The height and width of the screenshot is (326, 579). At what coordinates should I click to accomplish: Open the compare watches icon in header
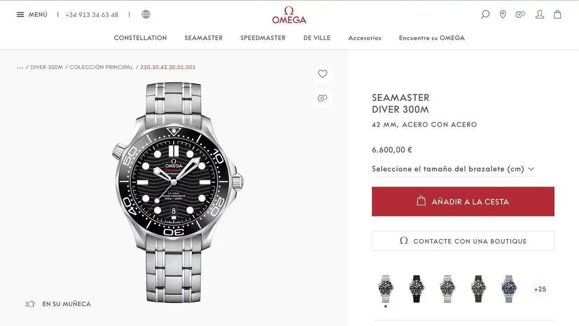[520, 14]
